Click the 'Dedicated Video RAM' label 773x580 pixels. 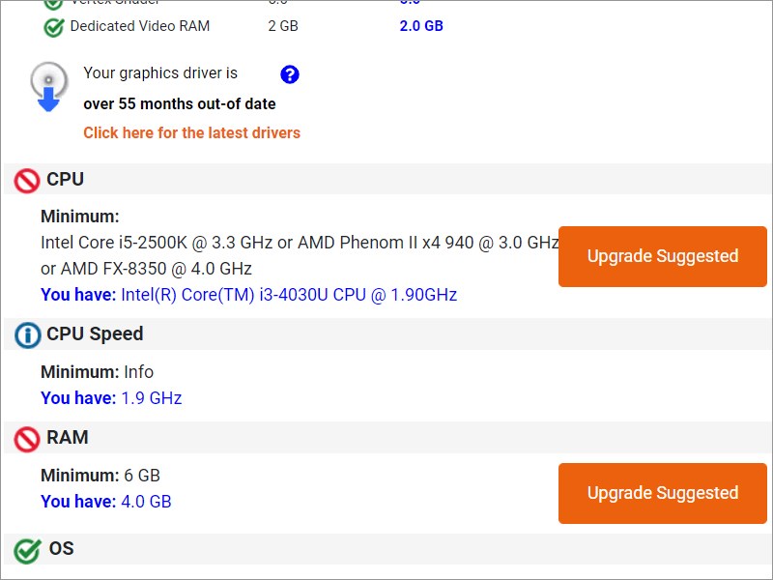(x=139, y=26)
